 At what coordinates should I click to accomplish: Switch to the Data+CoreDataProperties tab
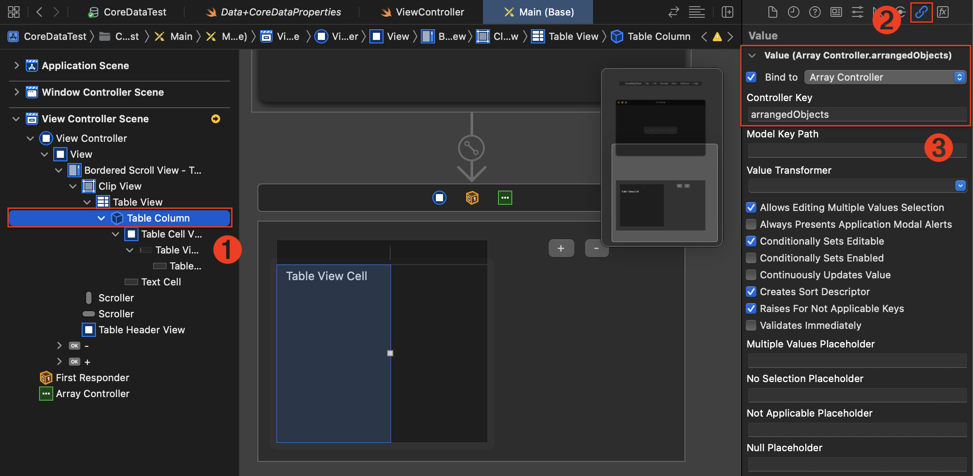[273, 12]
